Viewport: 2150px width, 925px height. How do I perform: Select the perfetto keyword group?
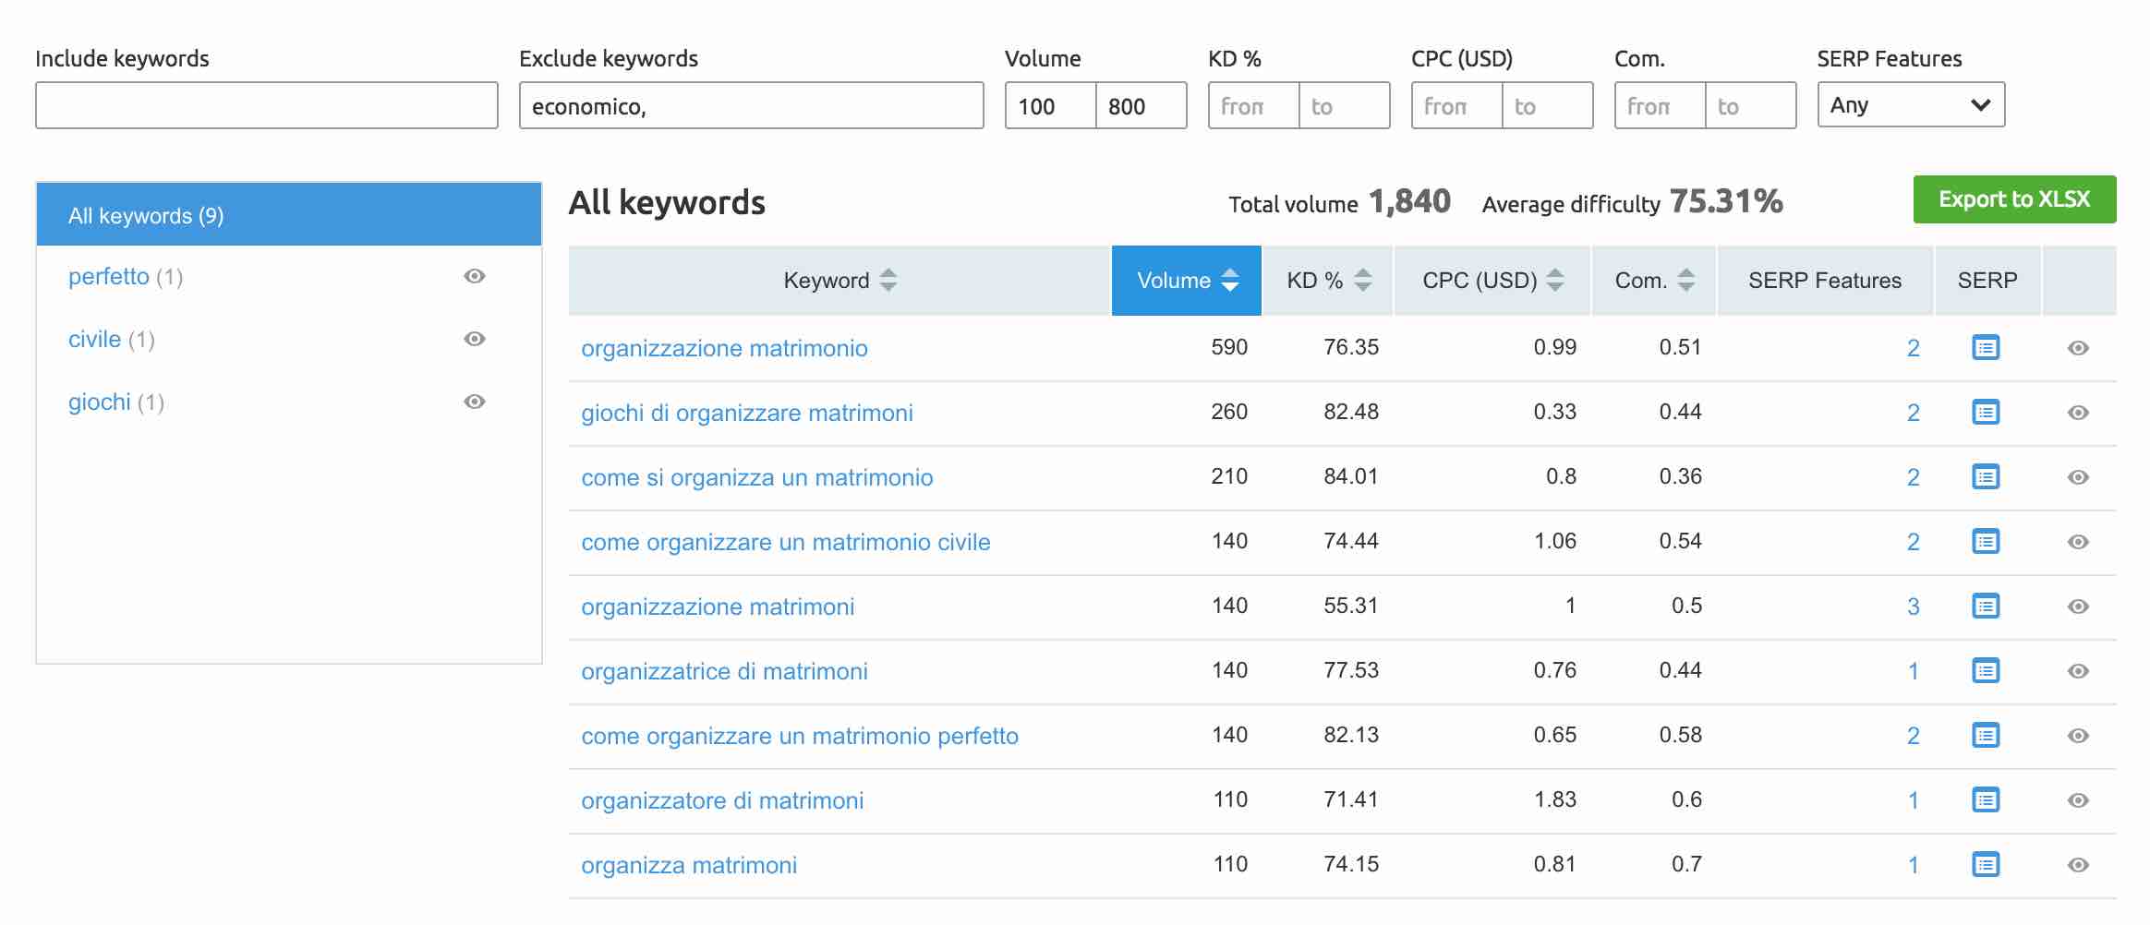pyautogui.click(x=109, y=276)
